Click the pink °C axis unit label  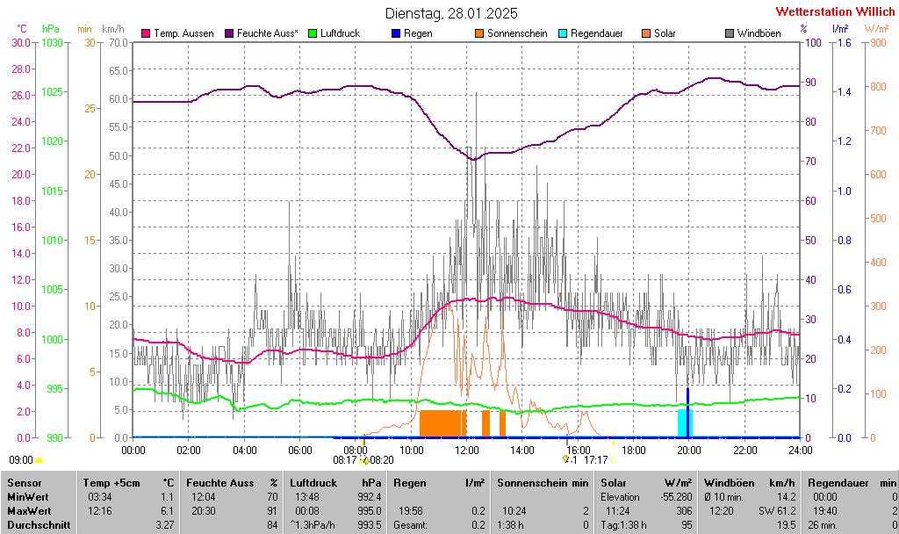pos(22,29)
